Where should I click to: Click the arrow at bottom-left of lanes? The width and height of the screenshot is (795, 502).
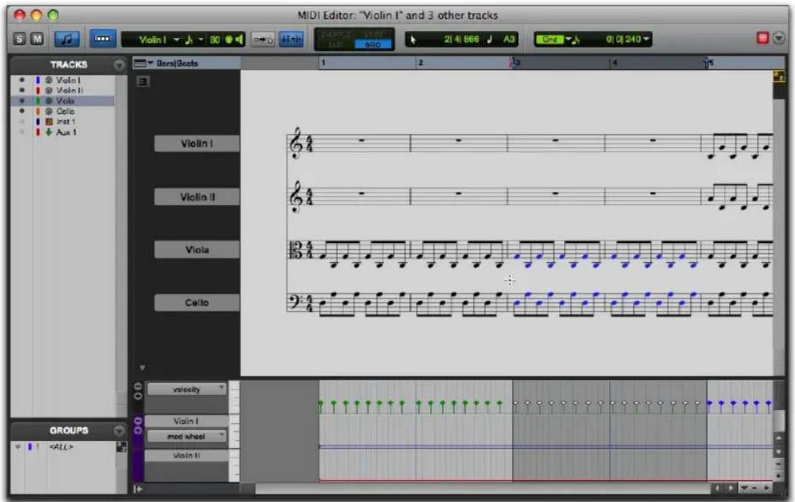(x=137, y=490)
